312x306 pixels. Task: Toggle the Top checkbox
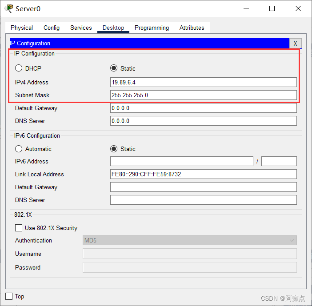(9, 296)
